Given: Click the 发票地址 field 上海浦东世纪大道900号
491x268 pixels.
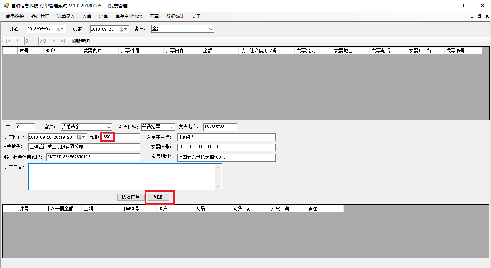Looking at the screenshot, I should (x=226, y=157).
